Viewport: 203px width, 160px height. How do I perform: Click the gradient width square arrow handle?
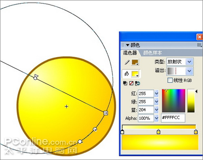click(106, 113)
